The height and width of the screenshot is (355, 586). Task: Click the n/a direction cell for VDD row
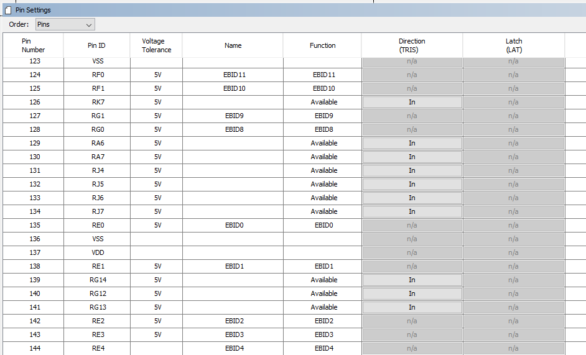point(412,252)
